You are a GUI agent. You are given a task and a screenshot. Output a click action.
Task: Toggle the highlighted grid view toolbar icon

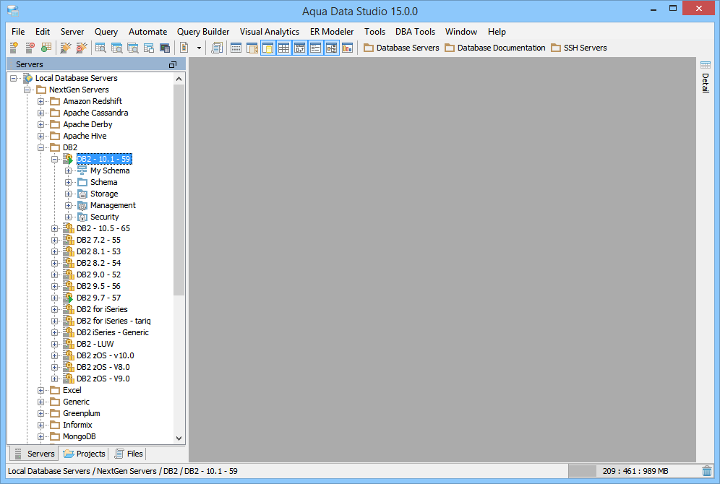[284, 48]
